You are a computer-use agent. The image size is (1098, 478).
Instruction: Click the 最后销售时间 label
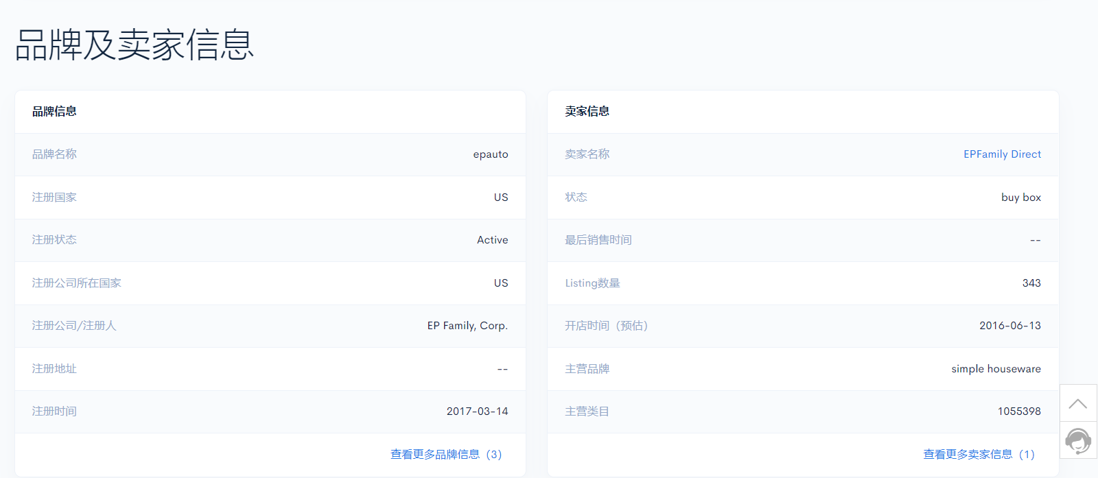coord(598,240)
